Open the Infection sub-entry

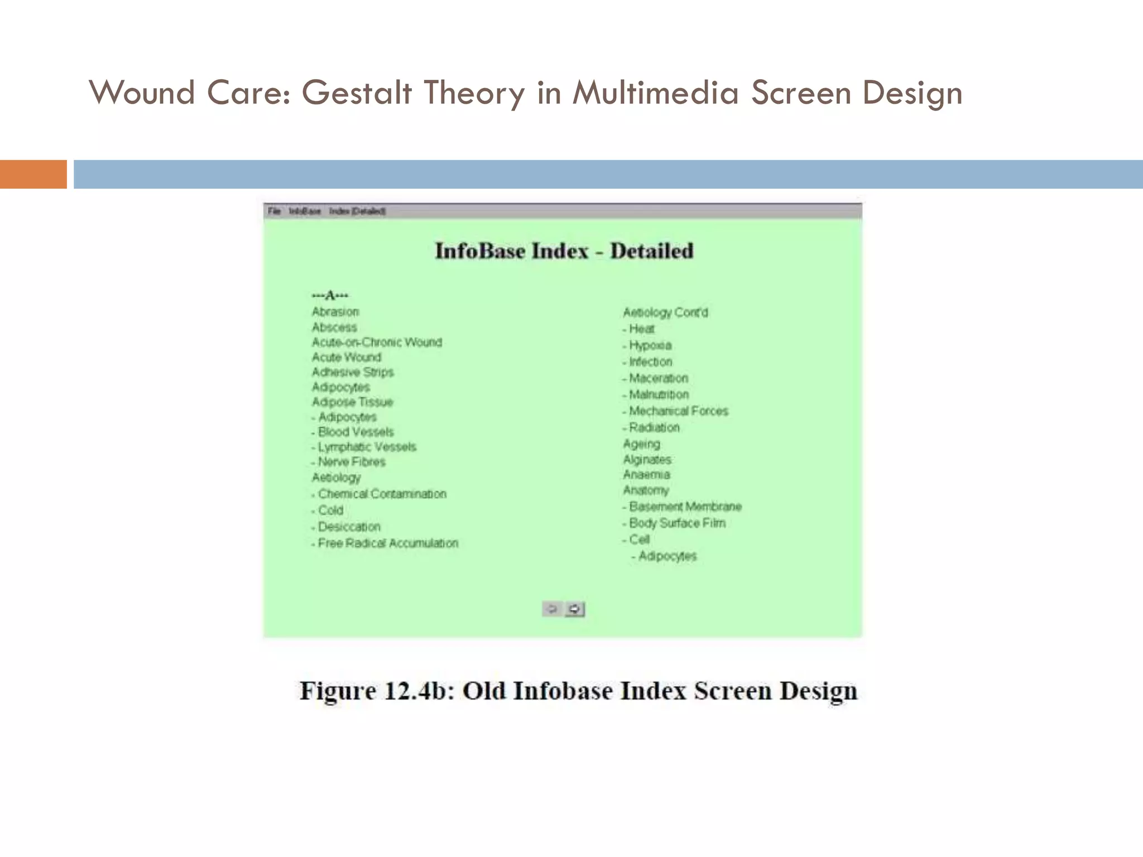point(647,362)
